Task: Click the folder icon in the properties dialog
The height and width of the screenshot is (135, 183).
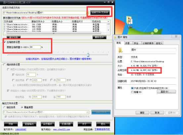Action: click(x=120, y=50)
